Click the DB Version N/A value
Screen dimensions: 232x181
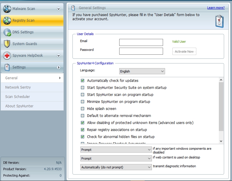(x=59, y=163)
